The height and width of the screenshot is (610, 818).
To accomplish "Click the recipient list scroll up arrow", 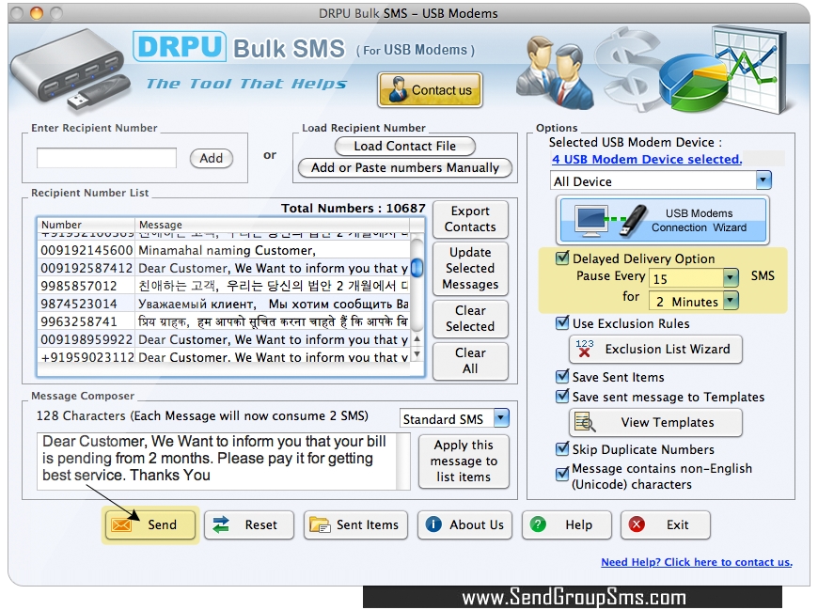I will pos(417,339).
